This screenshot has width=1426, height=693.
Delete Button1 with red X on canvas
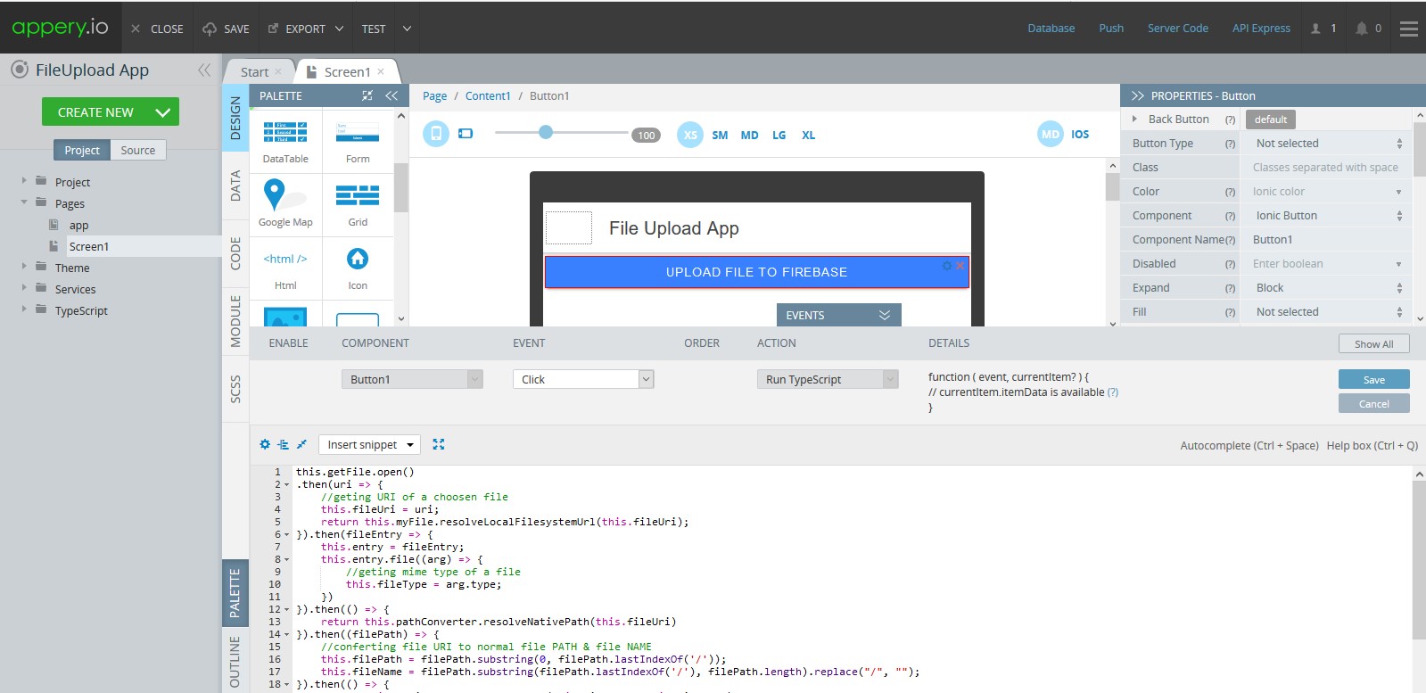click(x=960, y=266)
